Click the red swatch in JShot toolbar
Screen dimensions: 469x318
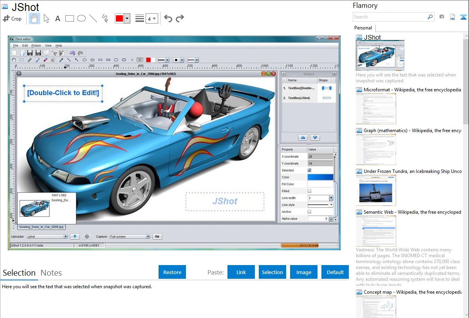pos(148,60)
